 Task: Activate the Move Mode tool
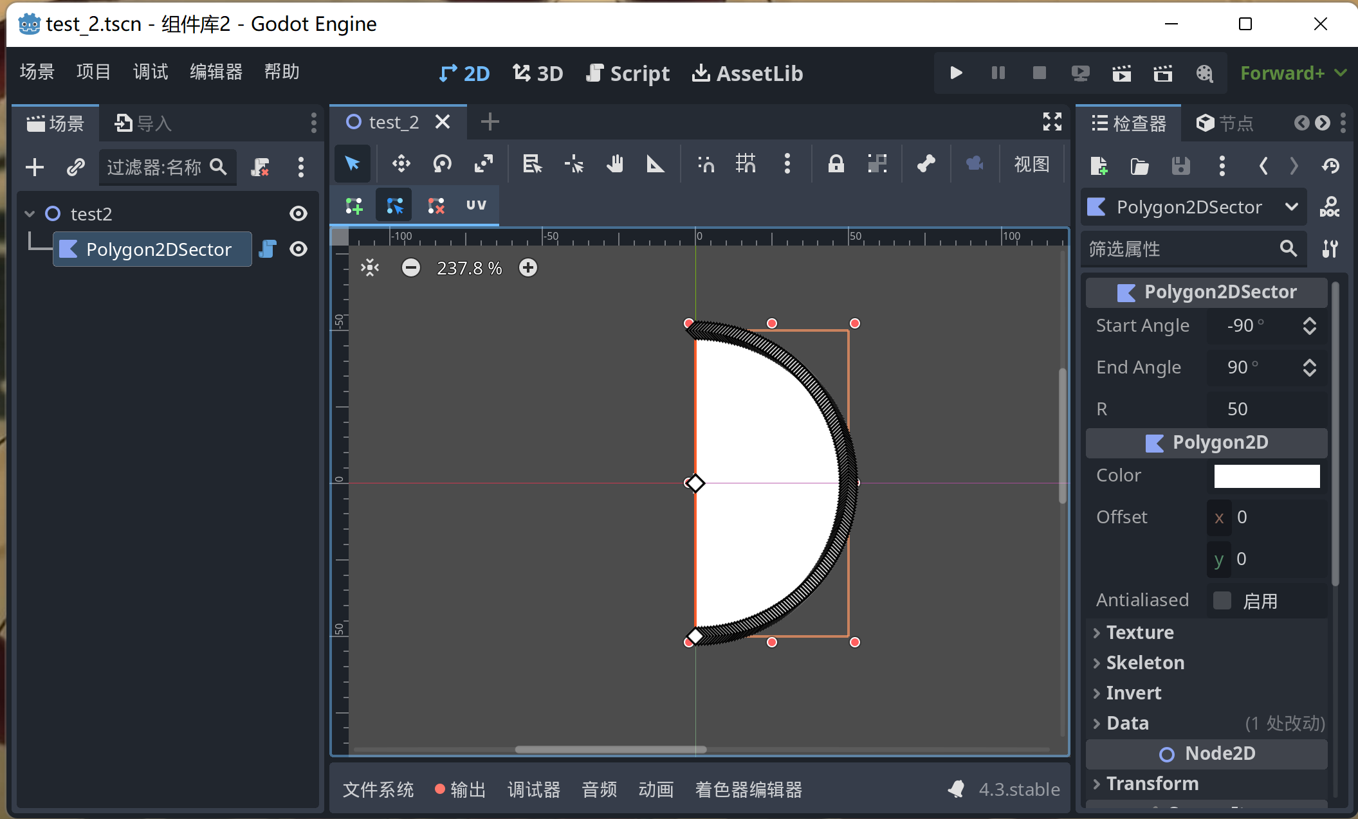pos(401,164)
